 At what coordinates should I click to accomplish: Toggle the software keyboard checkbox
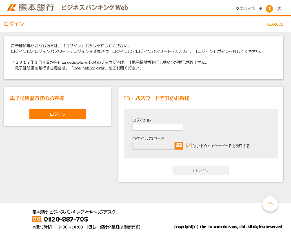189,145
